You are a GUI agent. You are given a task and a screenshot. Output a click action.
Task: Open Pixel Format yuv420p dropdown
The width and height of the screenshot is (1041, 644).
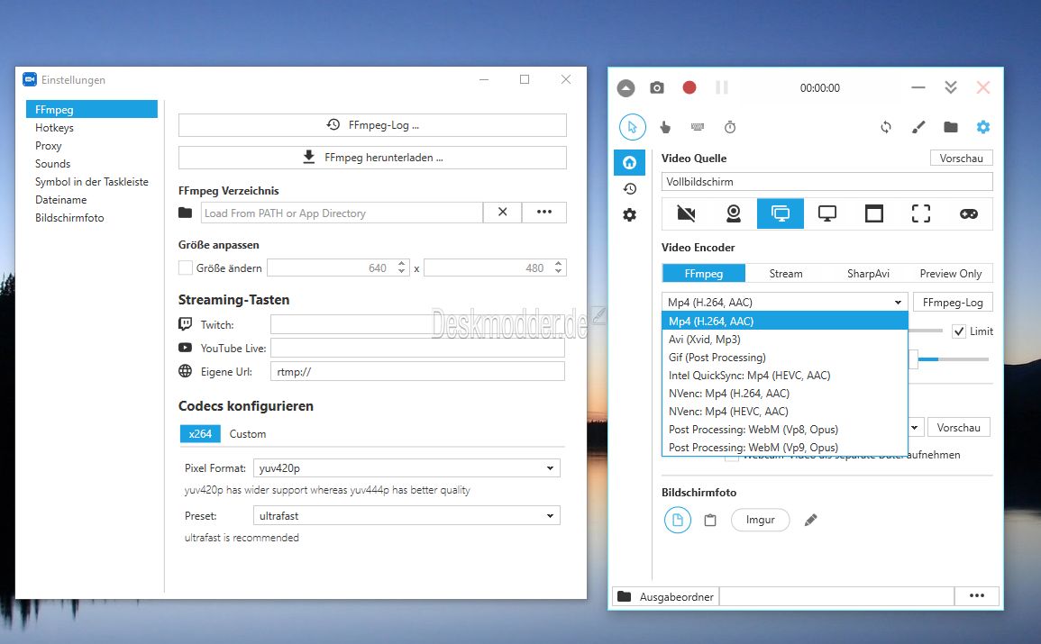point(406,468)
